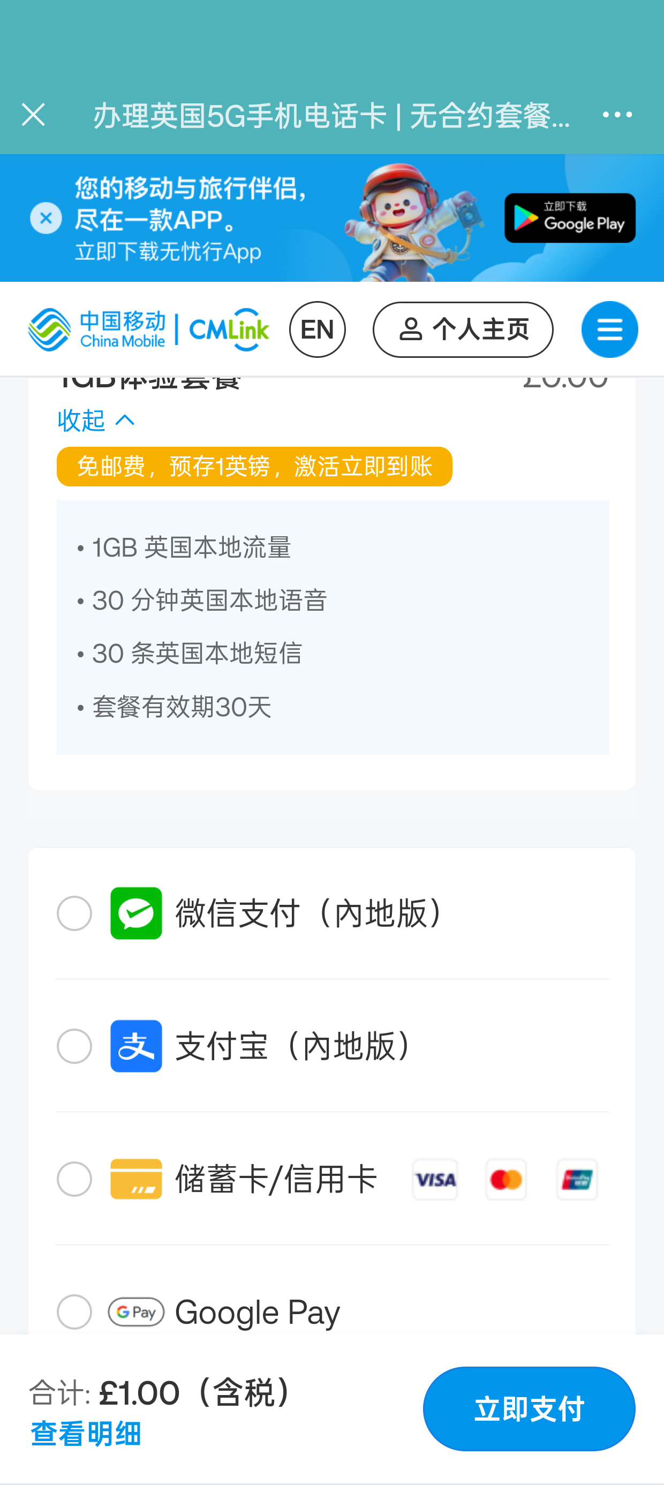Screen dimensions: 664x1485
Task: Tap the yellow bank card icon
Action: (x=136, y=1179)
